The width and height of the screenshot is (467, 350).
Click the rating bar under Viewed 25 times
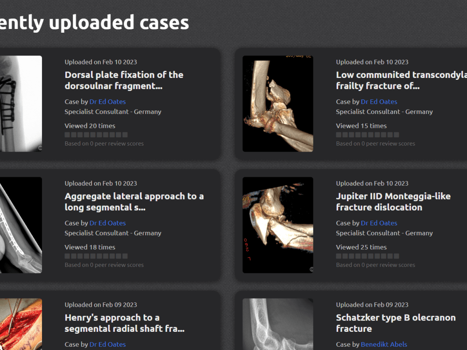point(368,256)
